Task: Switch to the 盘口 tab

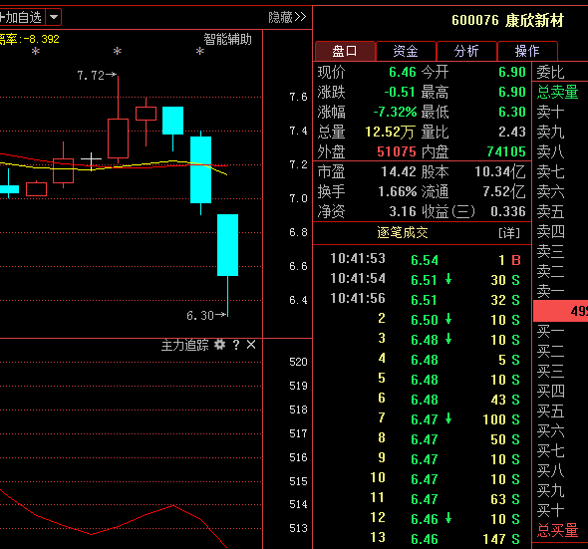Action: (x=345, y=51)
